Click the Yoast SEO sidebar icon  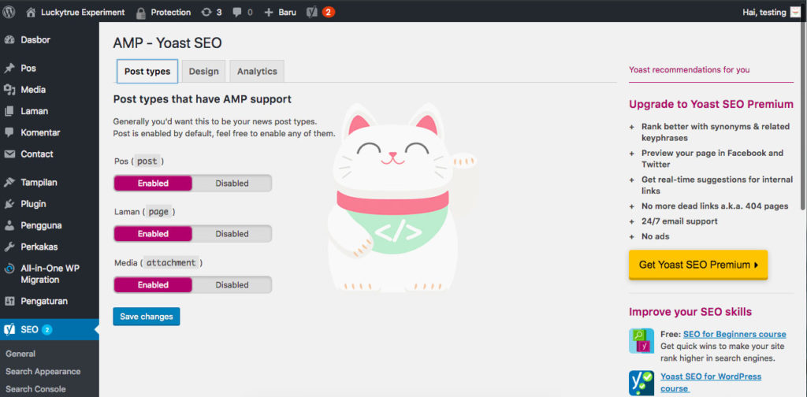pyautogui.click(x=9, y=329)
